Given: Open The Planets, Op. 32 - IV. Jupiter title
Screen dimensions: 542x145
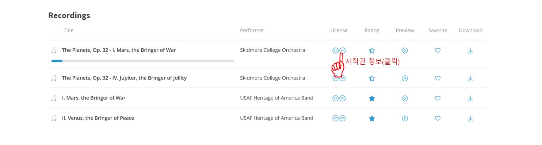Looking at the screenshot, I should pyautogui.click(x=124, y=78).
